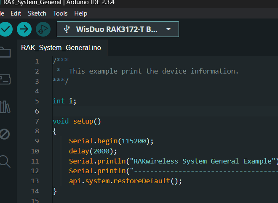The height and width of the screenshot is (203, 278).
Task: Open the Debug panel in the sidebar
Action: click(5, 134)
